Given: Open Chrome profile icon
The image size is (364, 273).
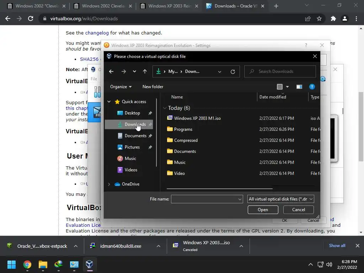Looking at the screenshot, I should (x=345, y=18).
